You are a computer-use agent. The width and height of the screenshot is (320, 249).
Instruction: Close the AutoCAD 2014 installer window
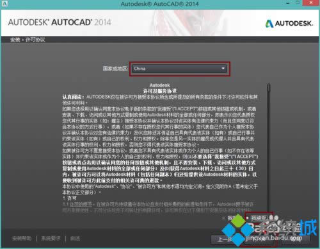(x=311, y=3)
